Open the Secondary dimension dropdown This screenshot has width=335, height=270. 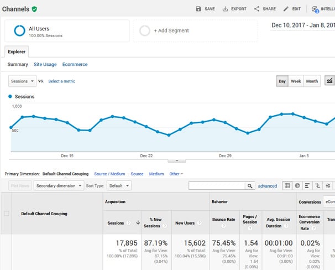pos(59,185)
